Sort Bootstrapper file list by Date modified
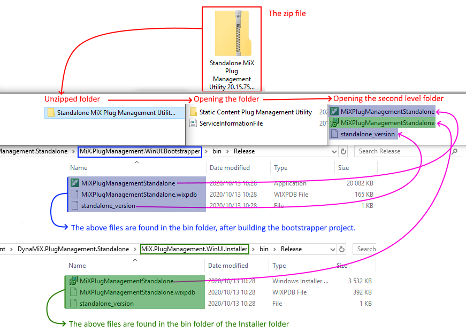466x333 pixels. (x=230, y=168)
